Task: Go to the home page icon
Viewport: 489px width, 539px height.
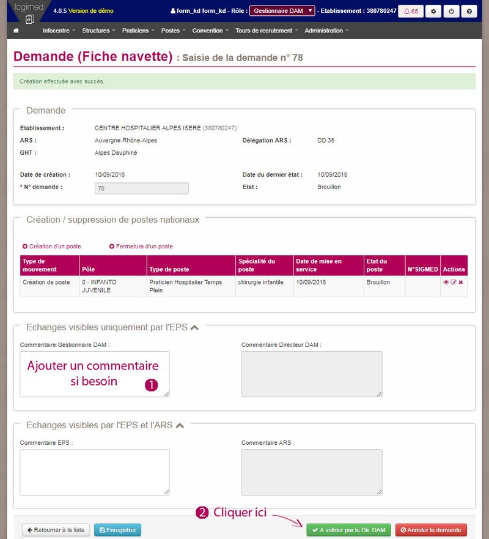Action: pos(16,31)
